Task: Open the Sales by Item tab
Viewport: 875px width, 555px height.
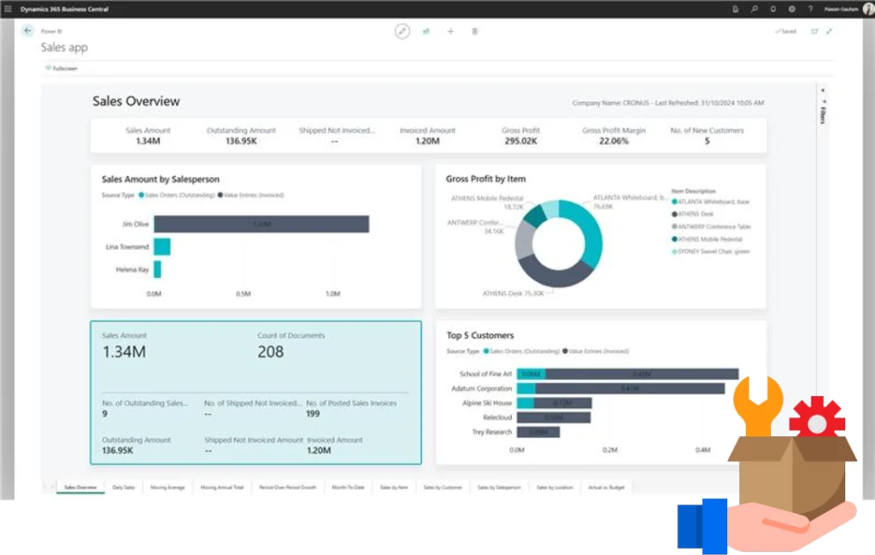Action: point(394,487)
